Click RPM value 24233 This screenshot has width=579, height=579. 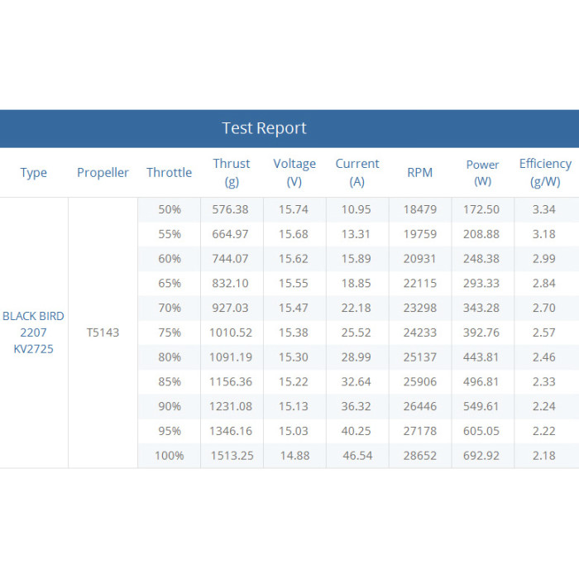pyautogui.click(x=420, y=333)
